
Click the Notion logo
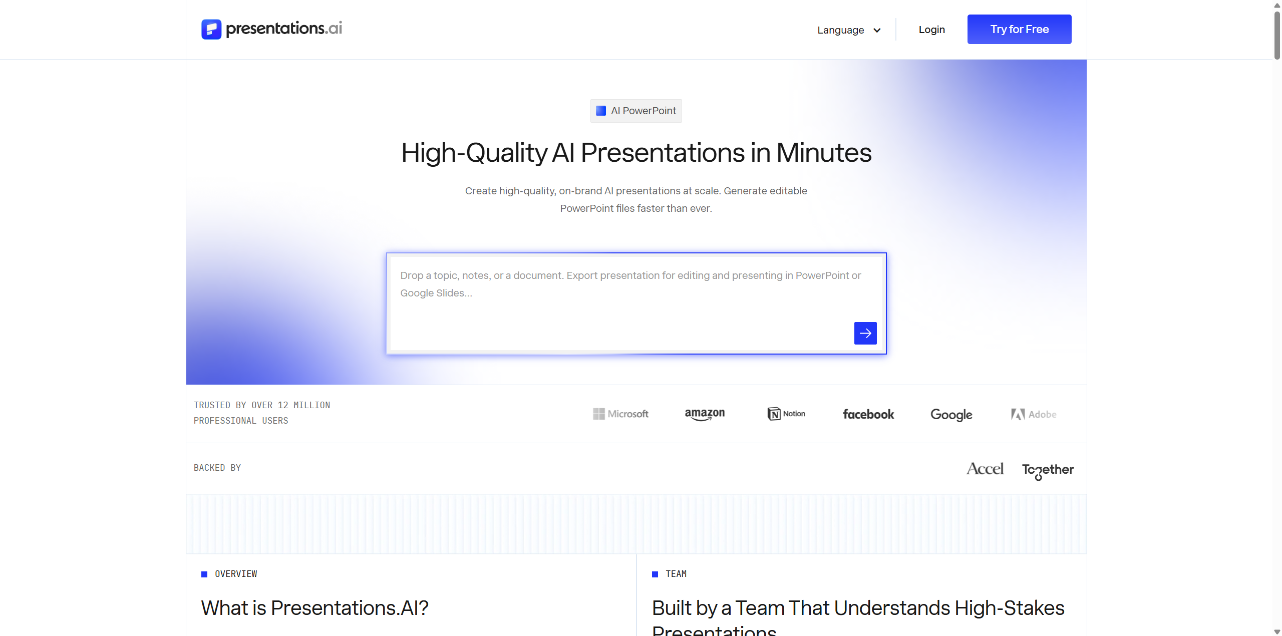coord(786,414)
